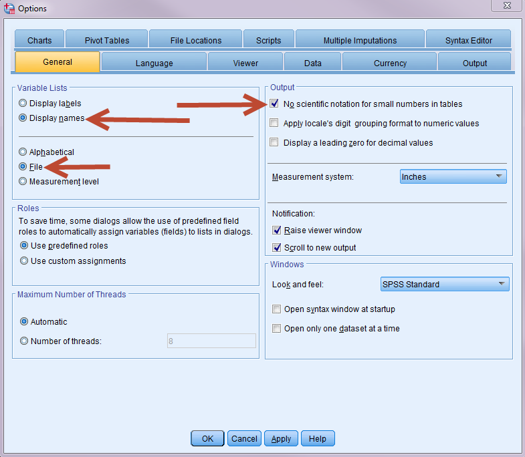Screen dimensions: 525x457
Task: Click the Apply button
Action: (x=281, y=438)
